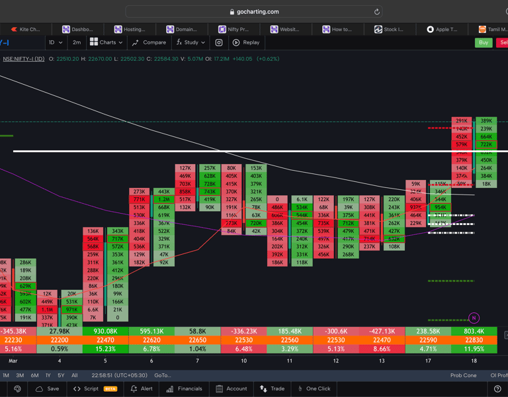This screenshot has height=397, width=508.
Task: Click the 773K red volume cell
Action: [x=232, y=223]
